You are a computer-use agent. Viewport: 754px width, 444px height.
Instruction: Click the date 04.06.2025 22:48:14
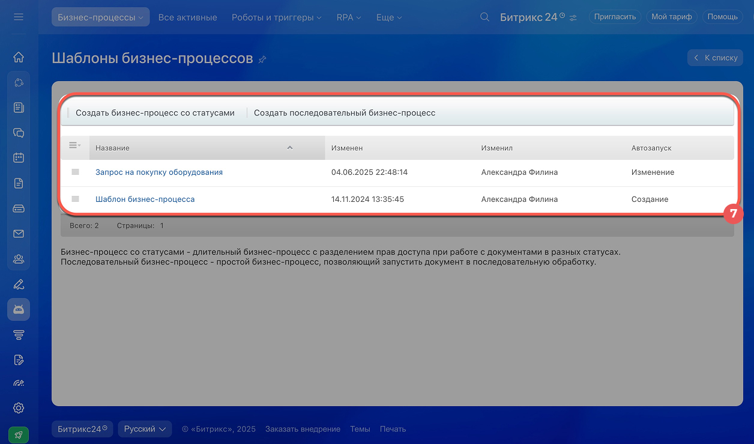coord(369,172)
